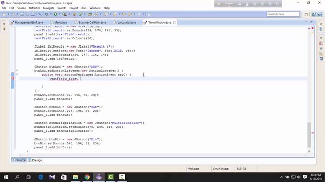Minimize the editor area
Screen dimensions: 325x182
(306, 22)
